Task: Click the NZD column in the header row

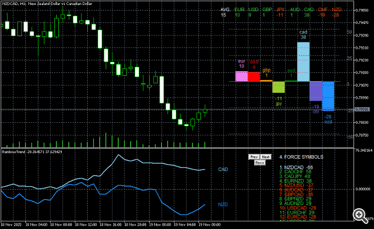Action: point(337,12)
